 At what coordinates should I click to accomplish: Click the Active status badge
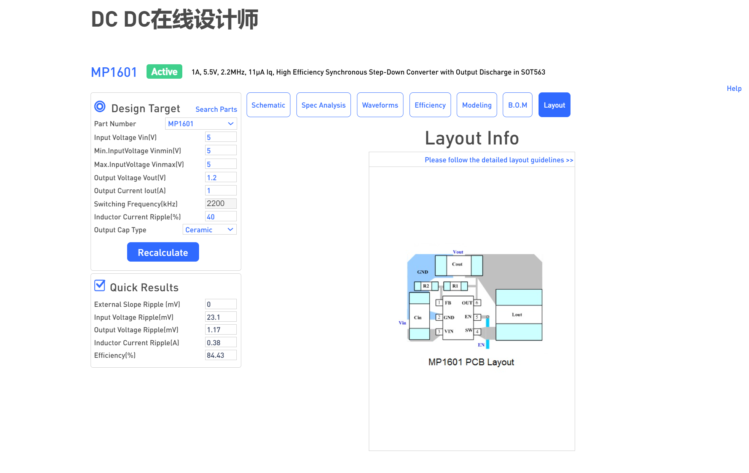164,71
